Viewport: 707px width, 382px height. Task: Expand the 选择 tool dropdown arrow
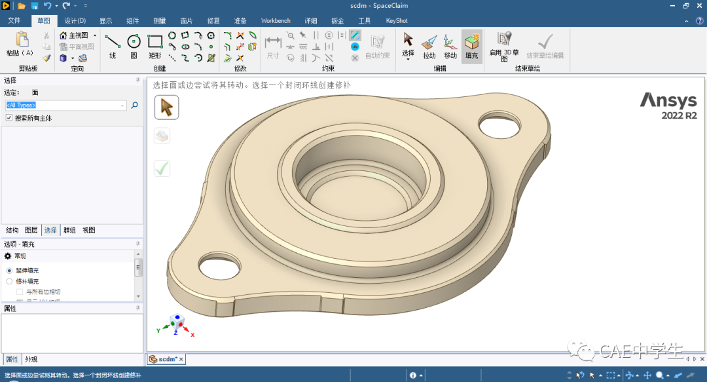(408, 59)
